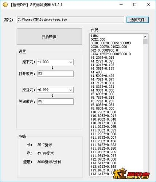This screenshot has height=182, width=156.
Task: Select code line X4.933Z-0.000
Action: tap(102, 90)
